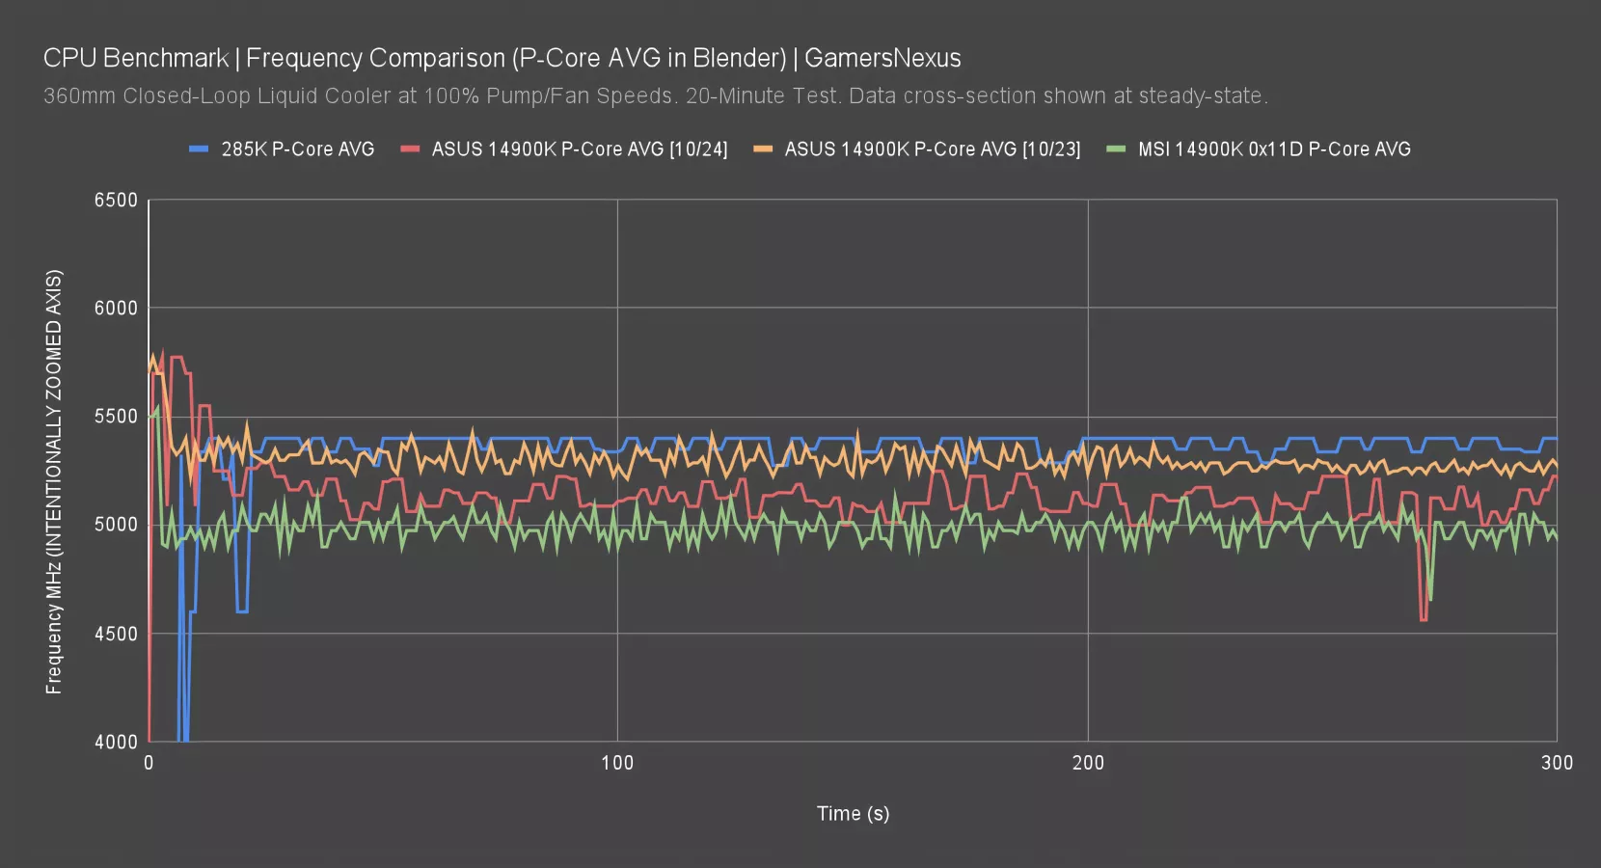Click the subtitle about 360mm liquid cooler

click(x=655, y=96)
